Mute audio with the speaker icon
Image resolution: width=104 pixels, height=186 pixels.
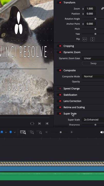click(102, 132)
